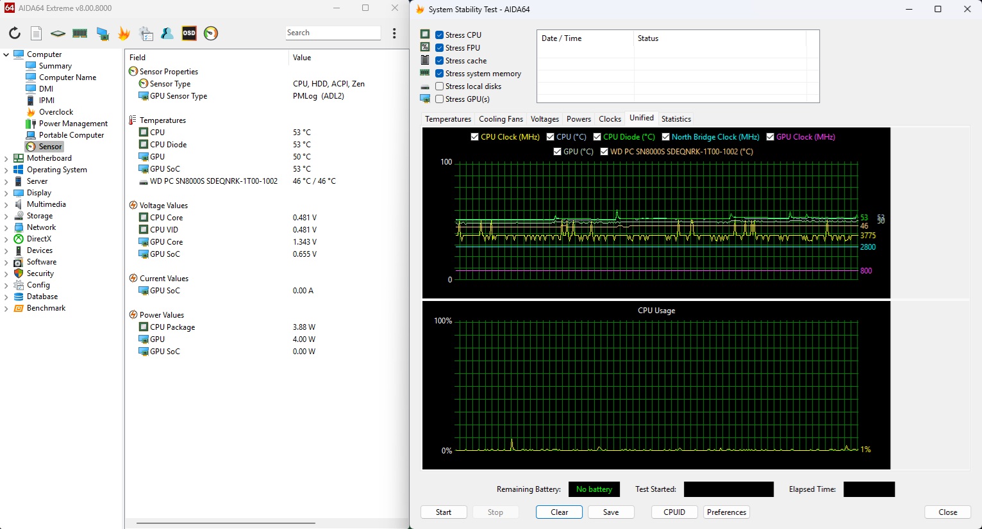Enable the Stress local disks checkbox
The width and height of the screenshot is (982, 529).
(440, 86)
